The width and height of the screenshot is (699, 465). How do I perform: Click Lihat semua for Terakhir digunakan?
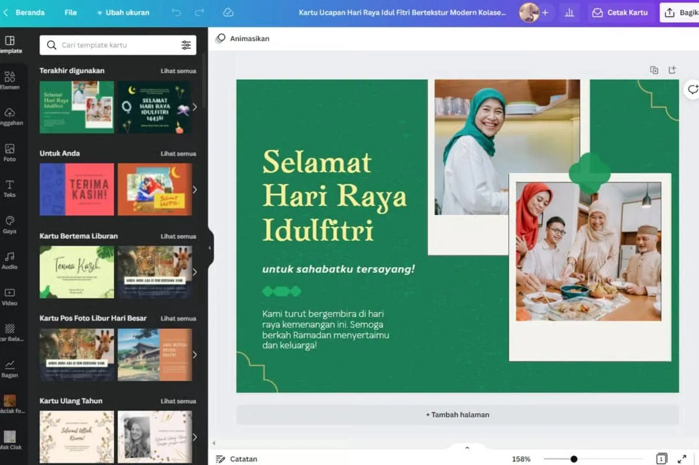coord(178,71)
